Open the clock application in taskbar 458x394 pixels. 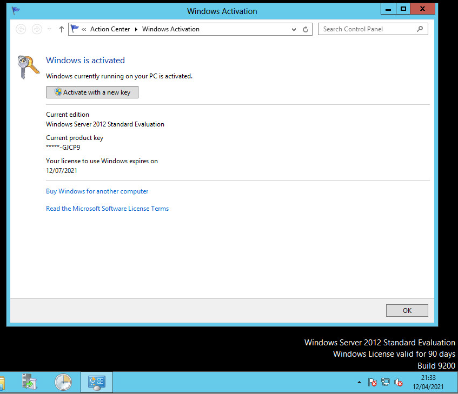(63, 382)
